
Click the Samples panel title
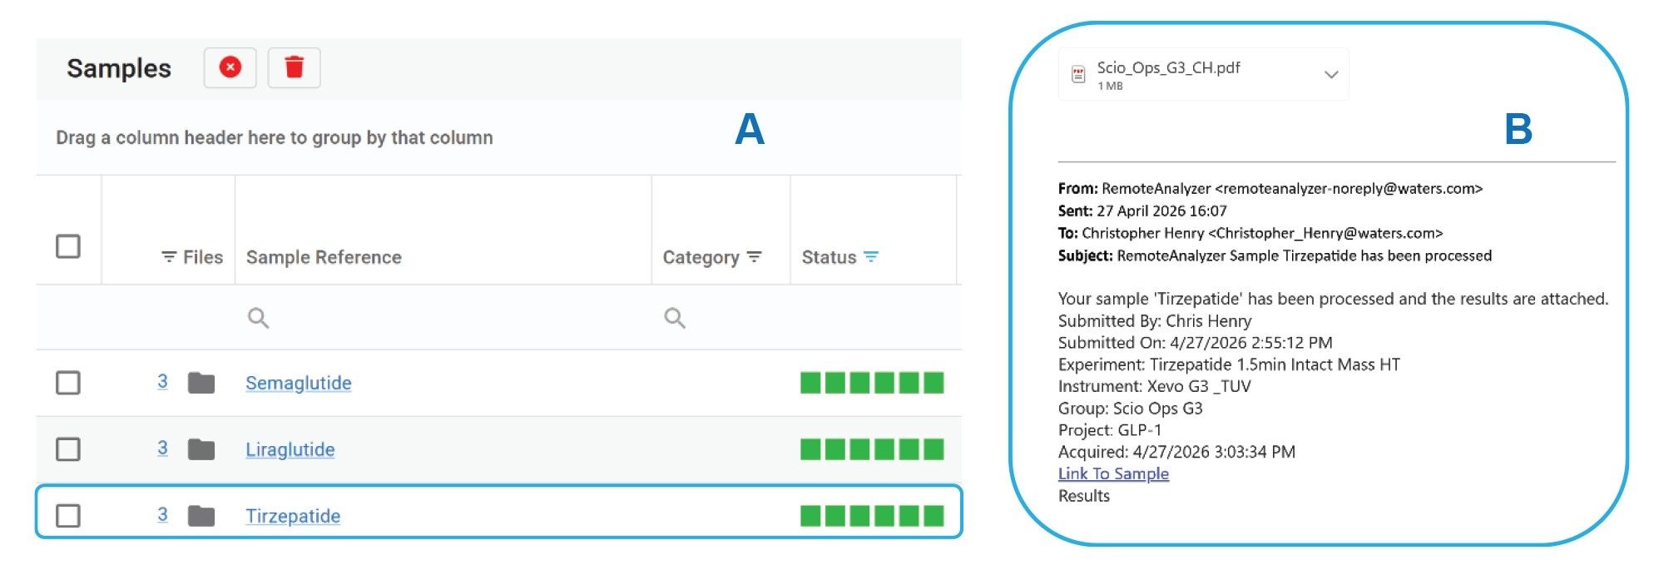(x=119, y=68)
